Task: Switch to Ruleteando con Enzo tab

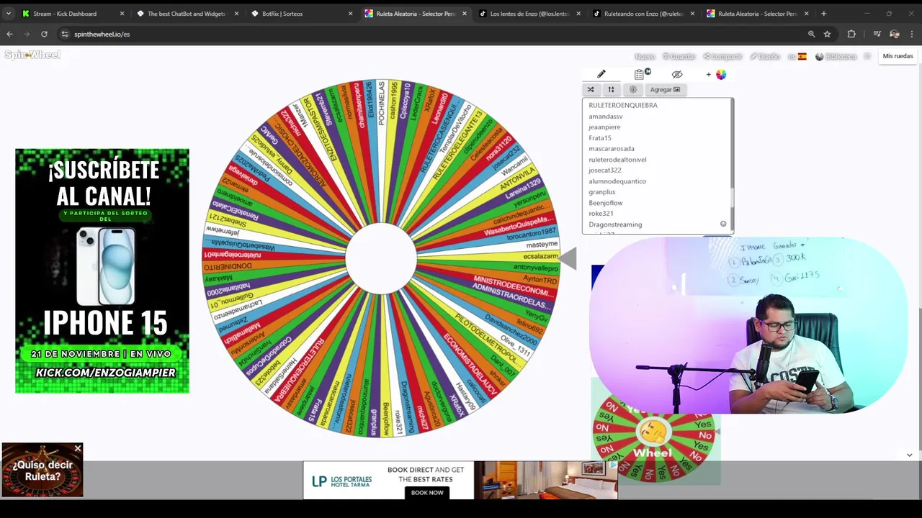Action: pyautogui.click(x=643, y=14)
